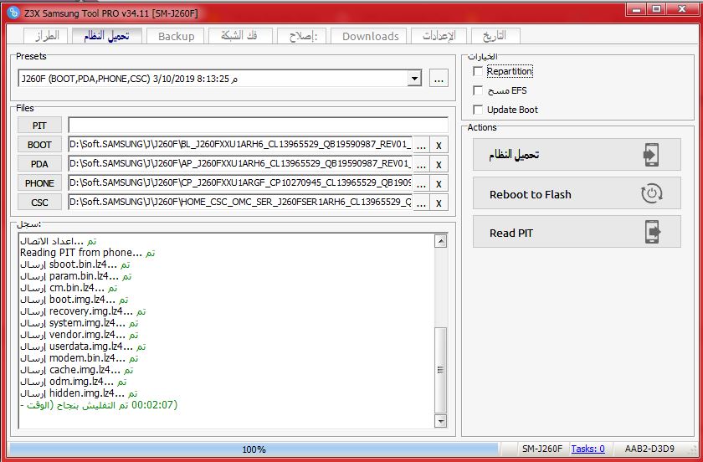Open the Downloads tab
This screenshot has width=703, height=462.
[370, 36]
